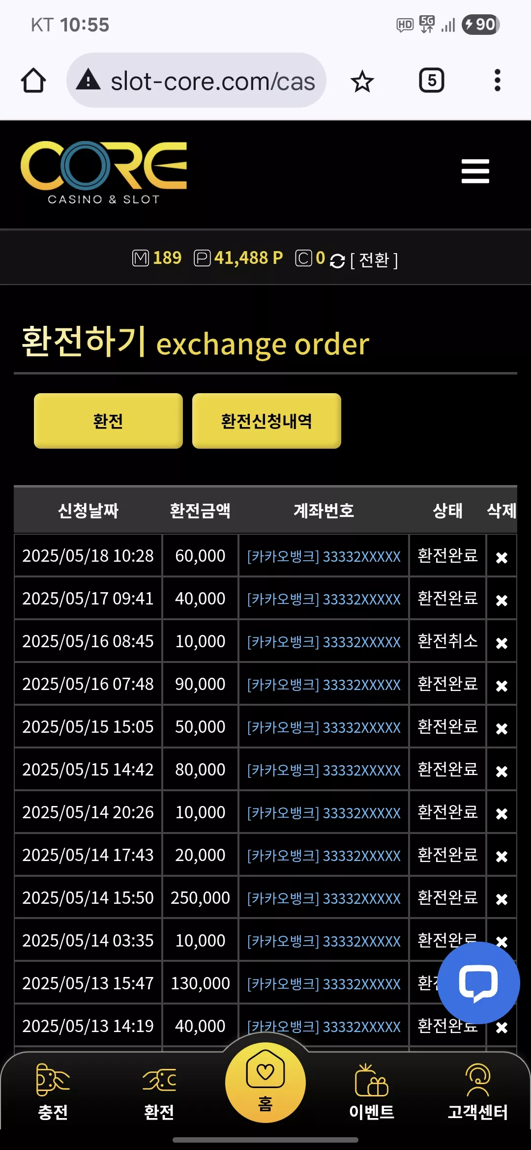Open browser three-dot overflow menu
This screenshot has height=1150, width=531.
(498, 80)
